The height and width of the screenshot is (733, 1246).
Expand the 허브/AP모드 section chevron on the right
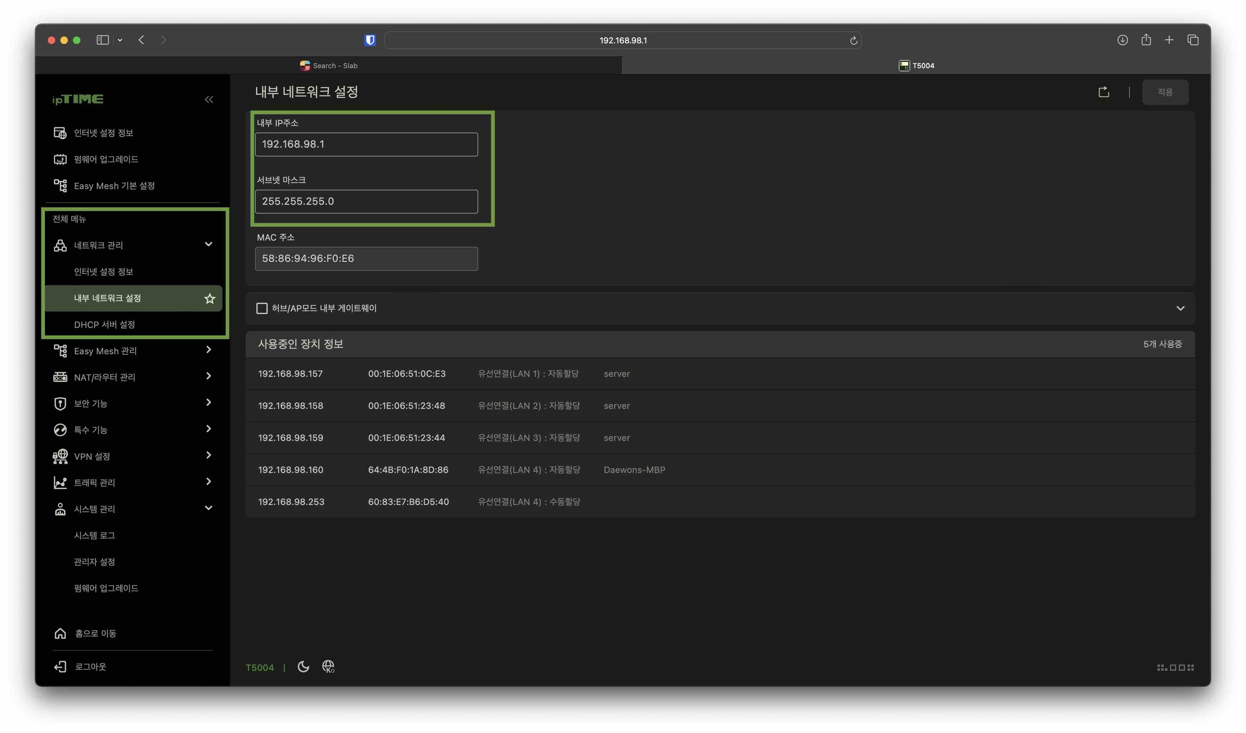1181,308
